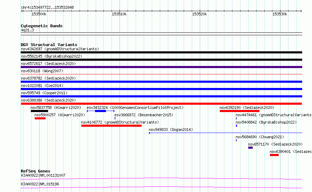Select the DGV Structural Variants track title

coord(49,45)
